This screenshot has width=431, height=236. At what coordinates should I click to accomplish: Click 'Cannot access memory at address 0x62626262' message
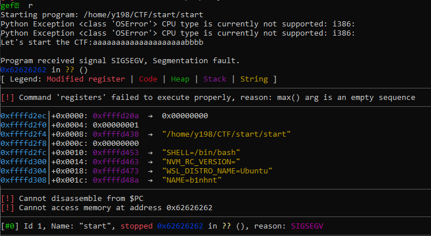[107, 208]
